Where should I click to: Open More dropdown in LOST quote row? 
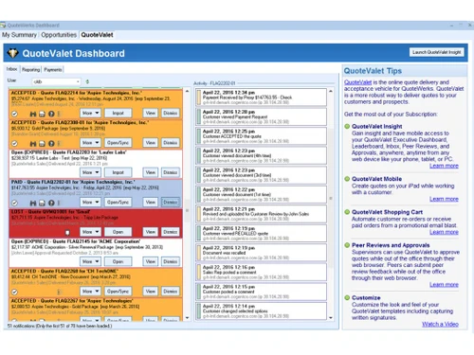click(90, 232)
